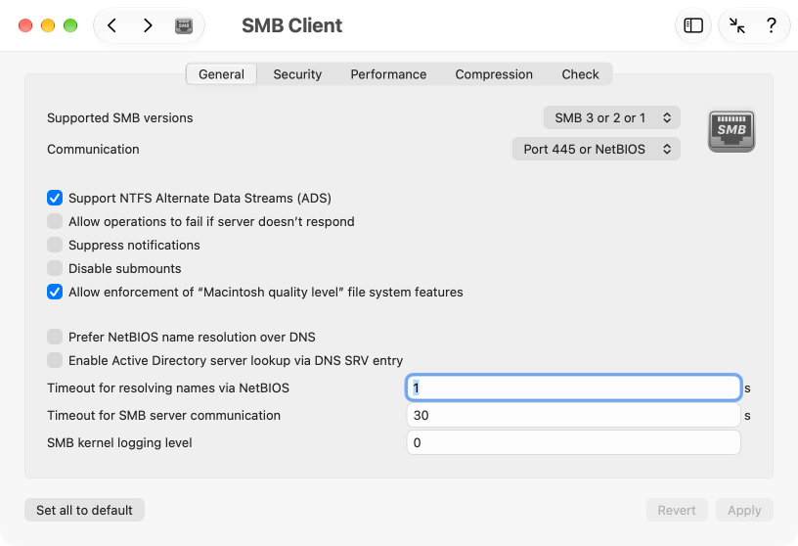Viewport: 798px width, 546px height.
Task: Check Prefer NetBIOS name resolution over DNS
Action: 55,337
